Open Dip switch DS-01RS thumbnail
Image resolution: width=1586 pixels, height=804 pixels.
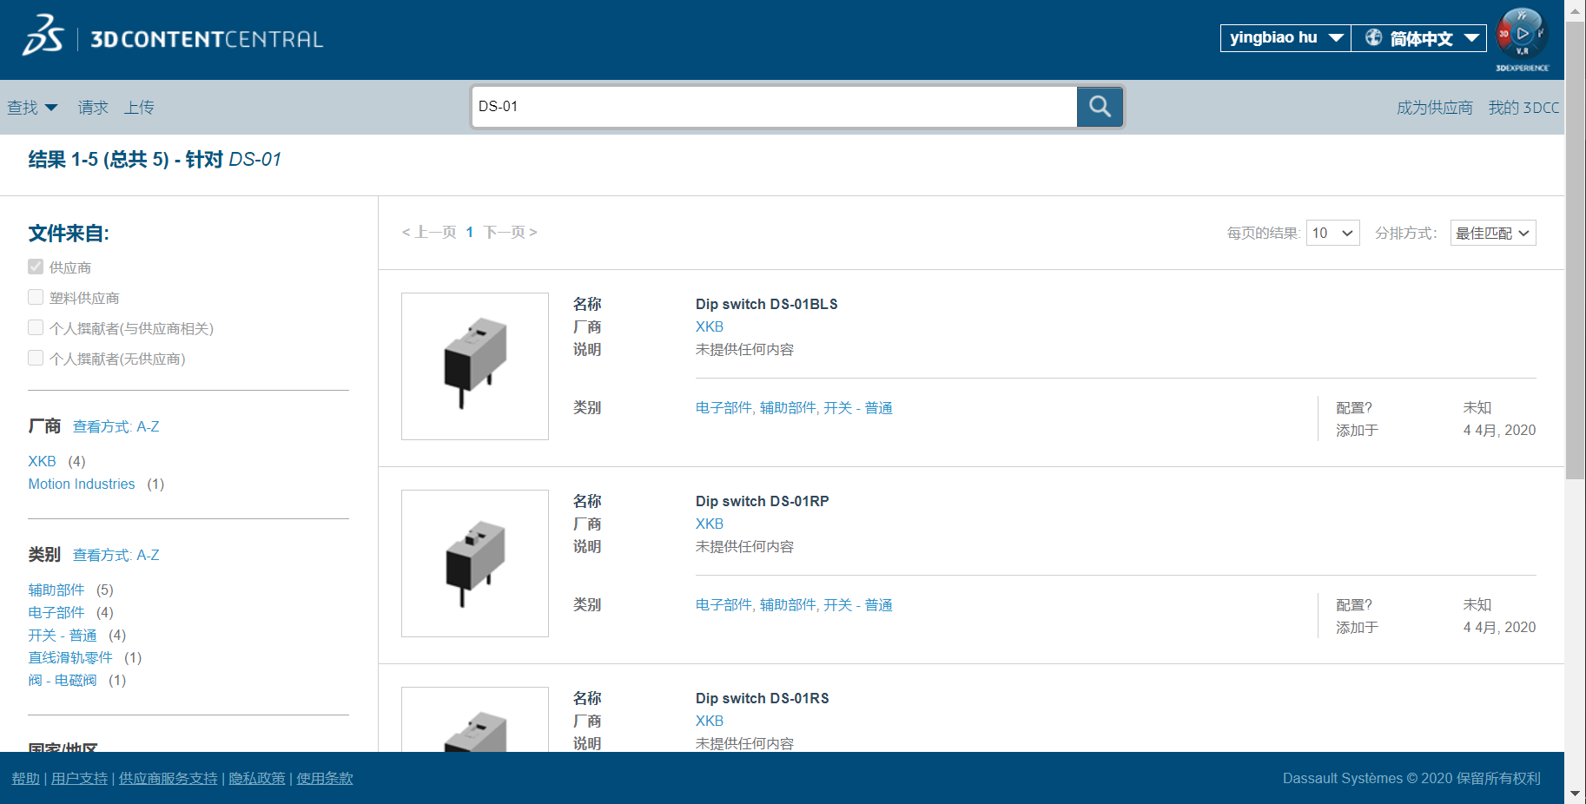[x=475, y=720]
